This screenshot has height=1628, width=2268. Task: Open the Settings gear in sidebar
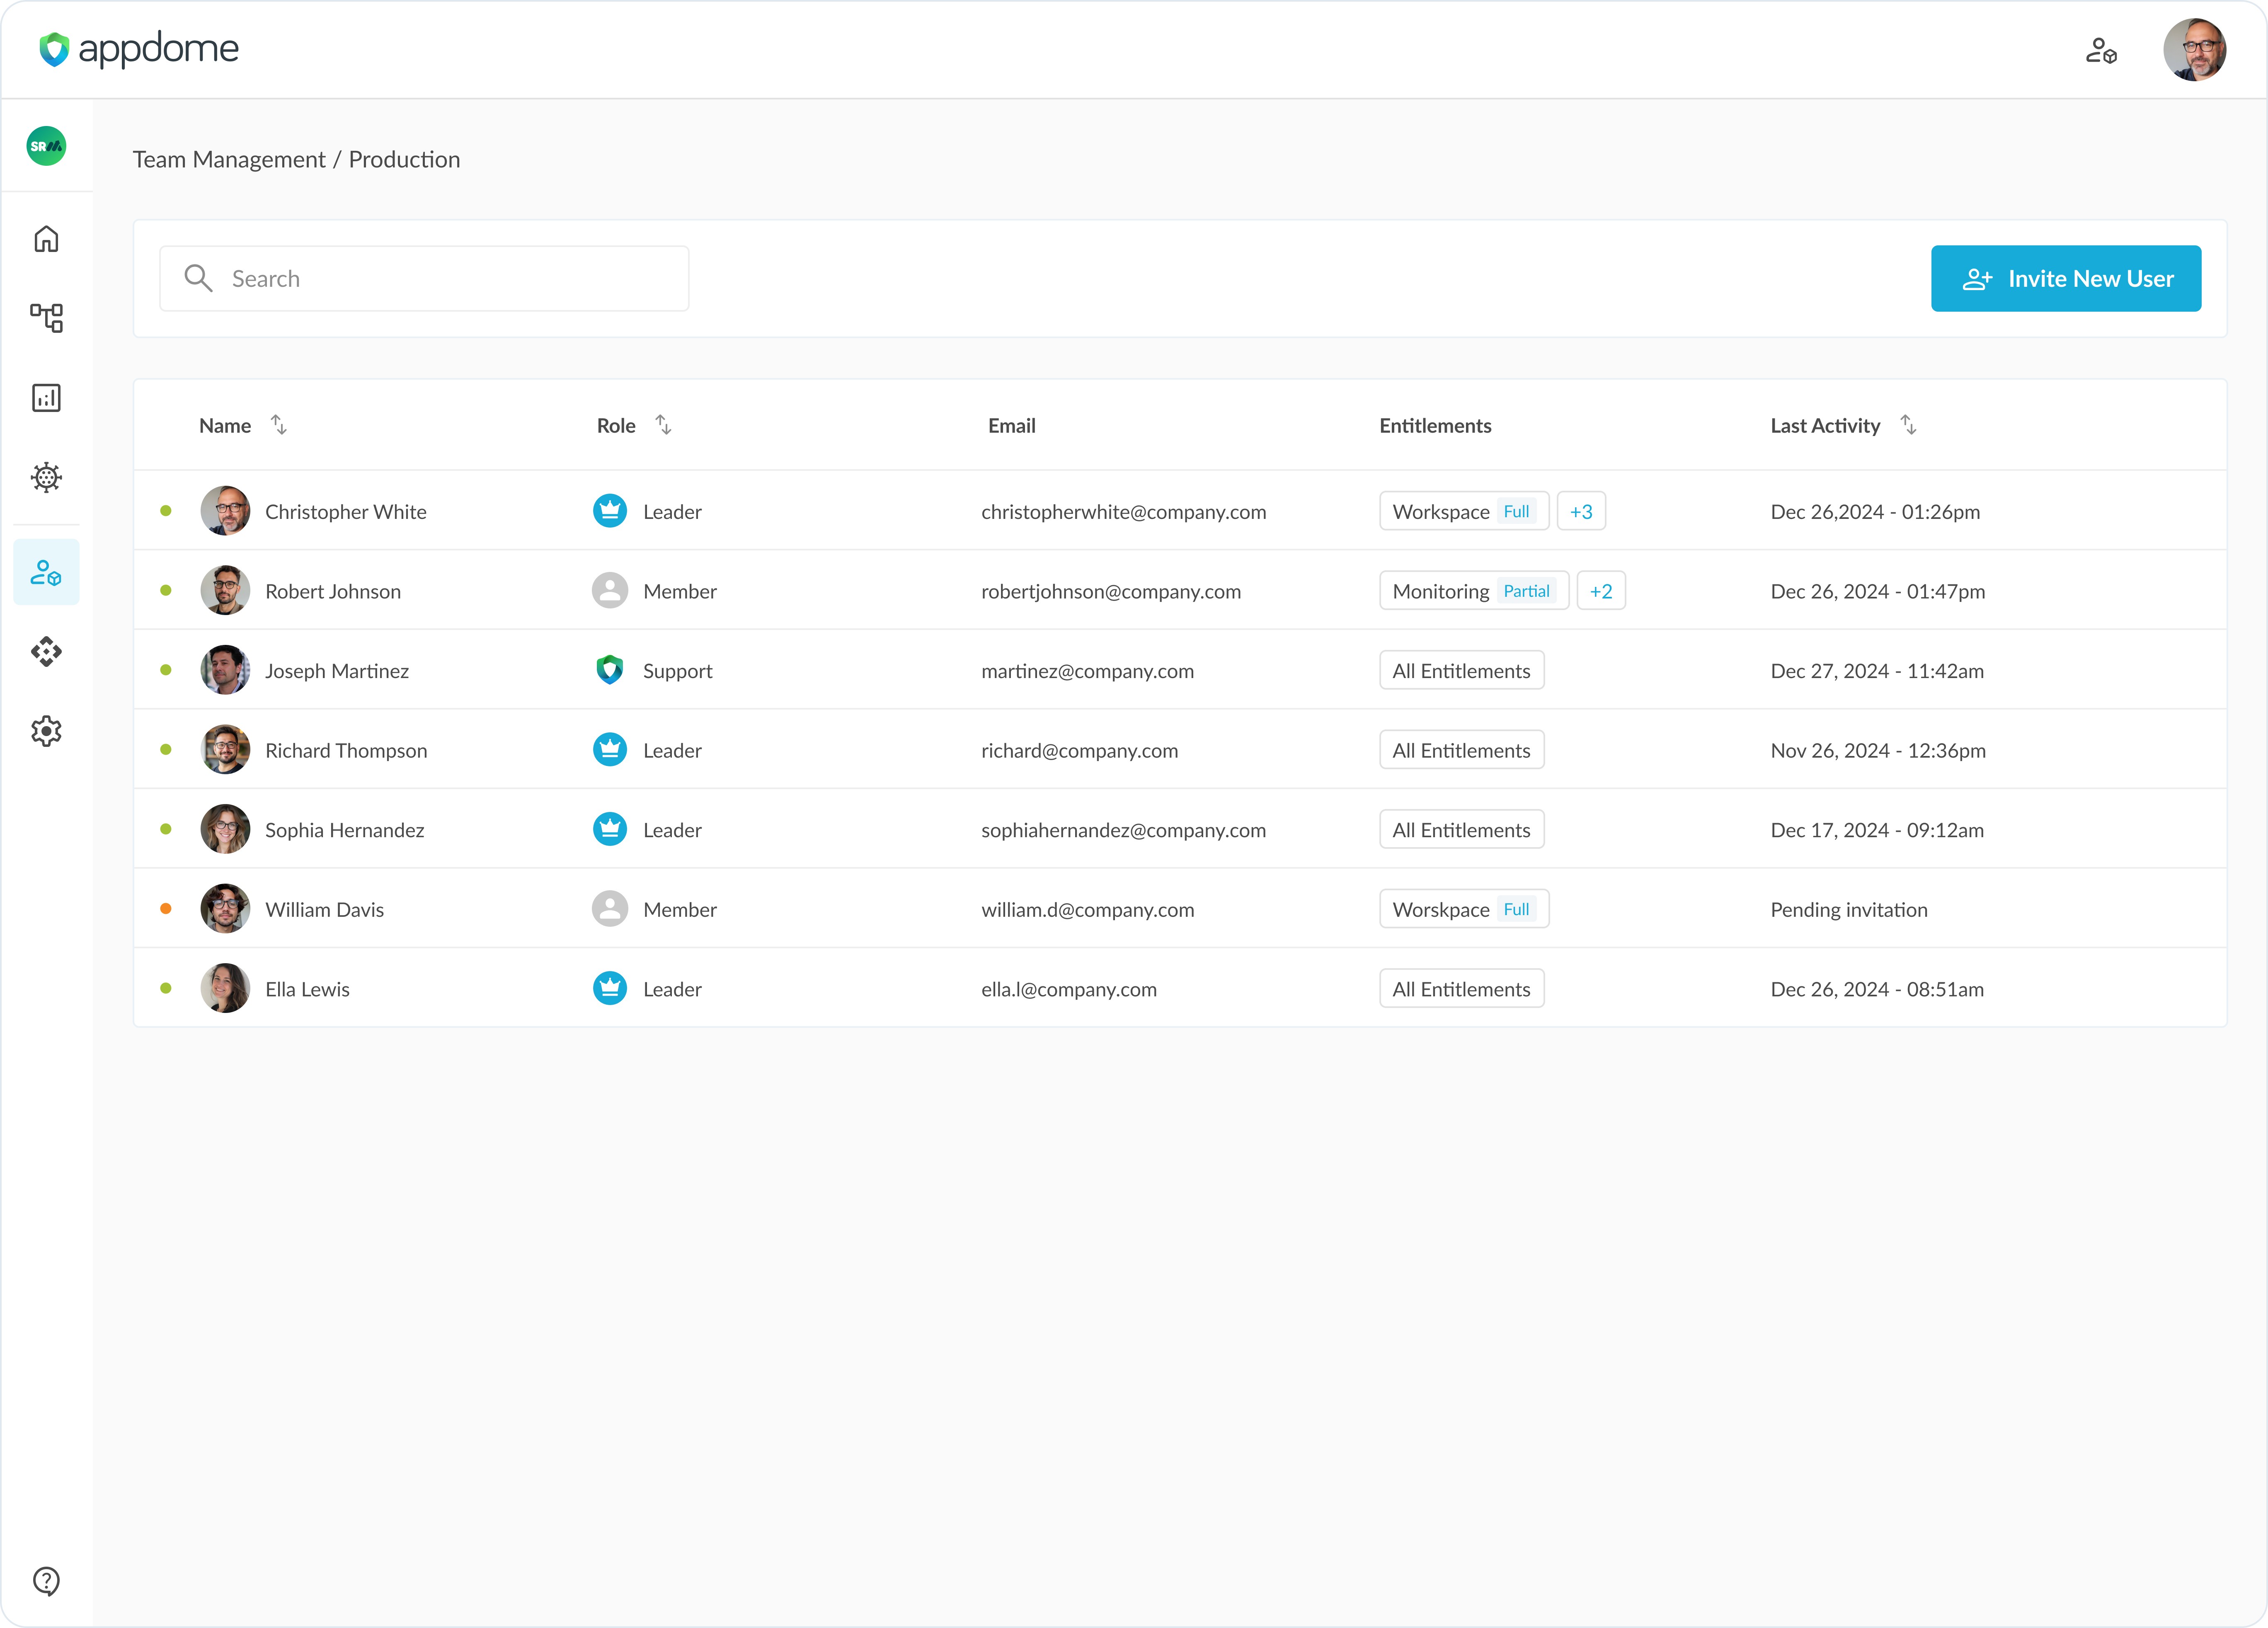(x=46, y=731)
